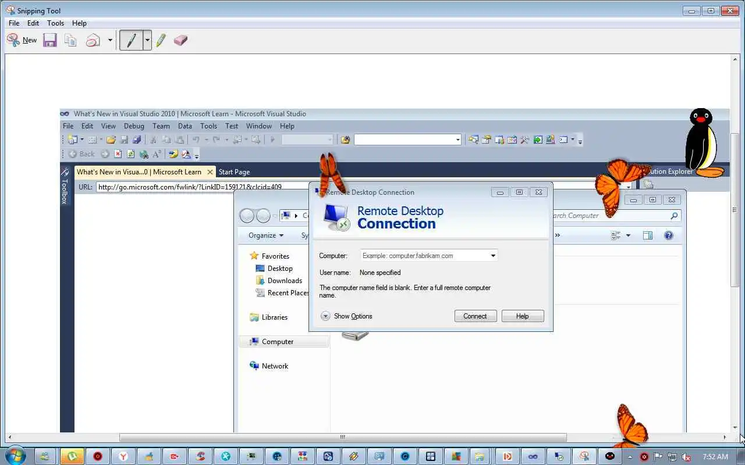
Task: Click the Help button in Remote Desktop Connection
Action: pos(523,316)
